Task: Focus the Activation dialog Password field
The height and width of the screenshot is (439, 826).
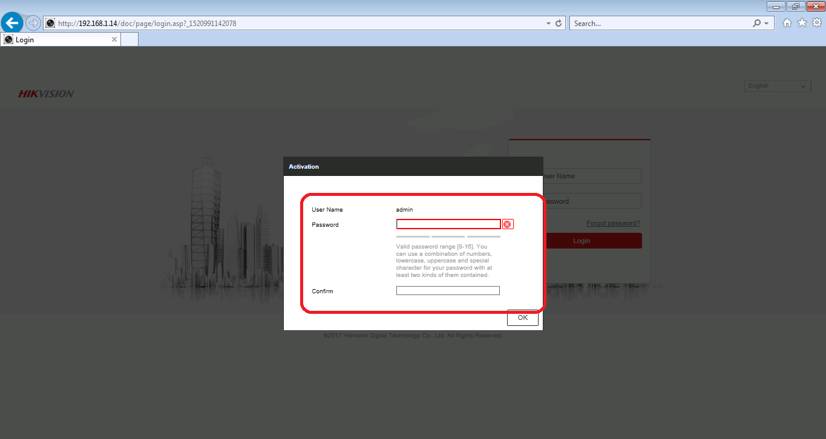Action: pos(448,224)
